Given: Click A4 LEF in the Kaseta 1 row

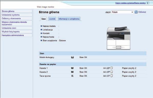Looking at the screenshot, I should coord(106,68).
